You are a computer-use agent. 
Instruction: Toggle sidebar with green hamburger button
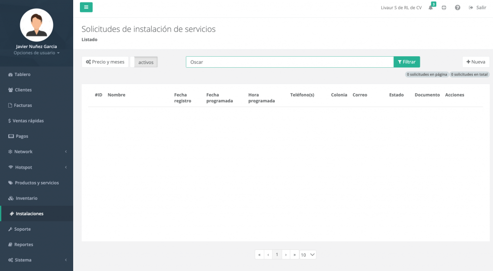coord(86,7)
